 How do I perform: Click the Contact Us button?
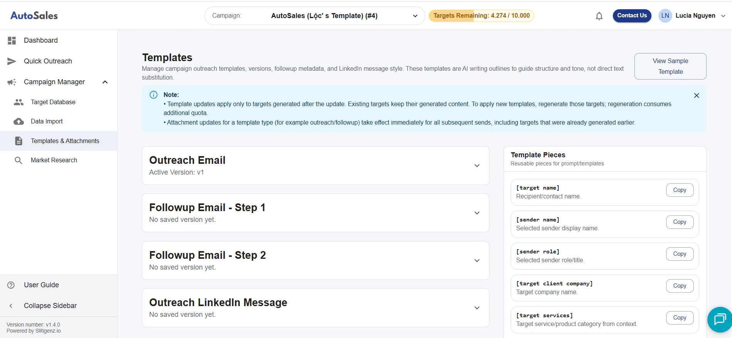pyautogui.click(x=632, y=16)
